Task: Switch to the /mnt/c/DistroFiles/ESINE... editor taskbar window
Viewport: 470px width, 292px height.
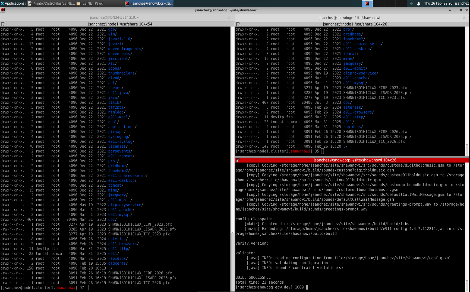Action: [52, 3]
